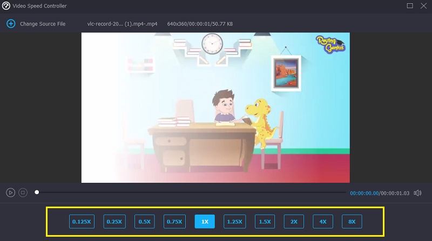The width and height of the screenshot is (432, 241).
Task: Choose the 0.5X speed option
Action: (144, 221)
